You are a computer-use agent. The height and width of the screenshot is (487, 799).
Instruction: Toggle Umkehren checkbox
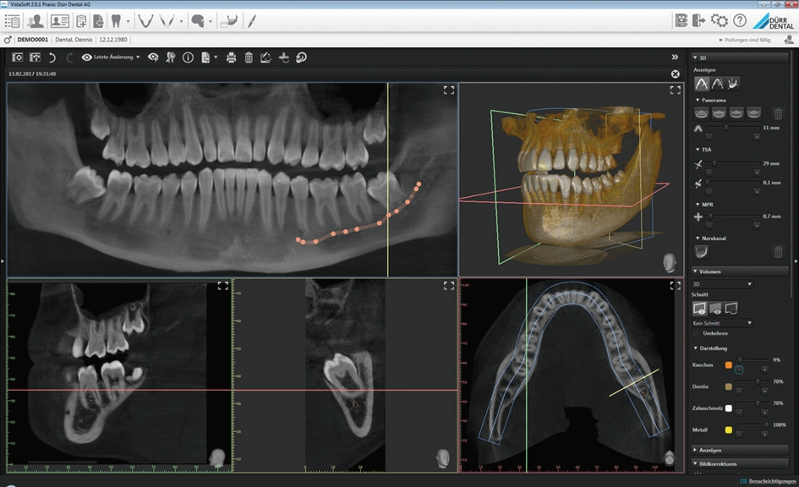(x=696, y=334)
